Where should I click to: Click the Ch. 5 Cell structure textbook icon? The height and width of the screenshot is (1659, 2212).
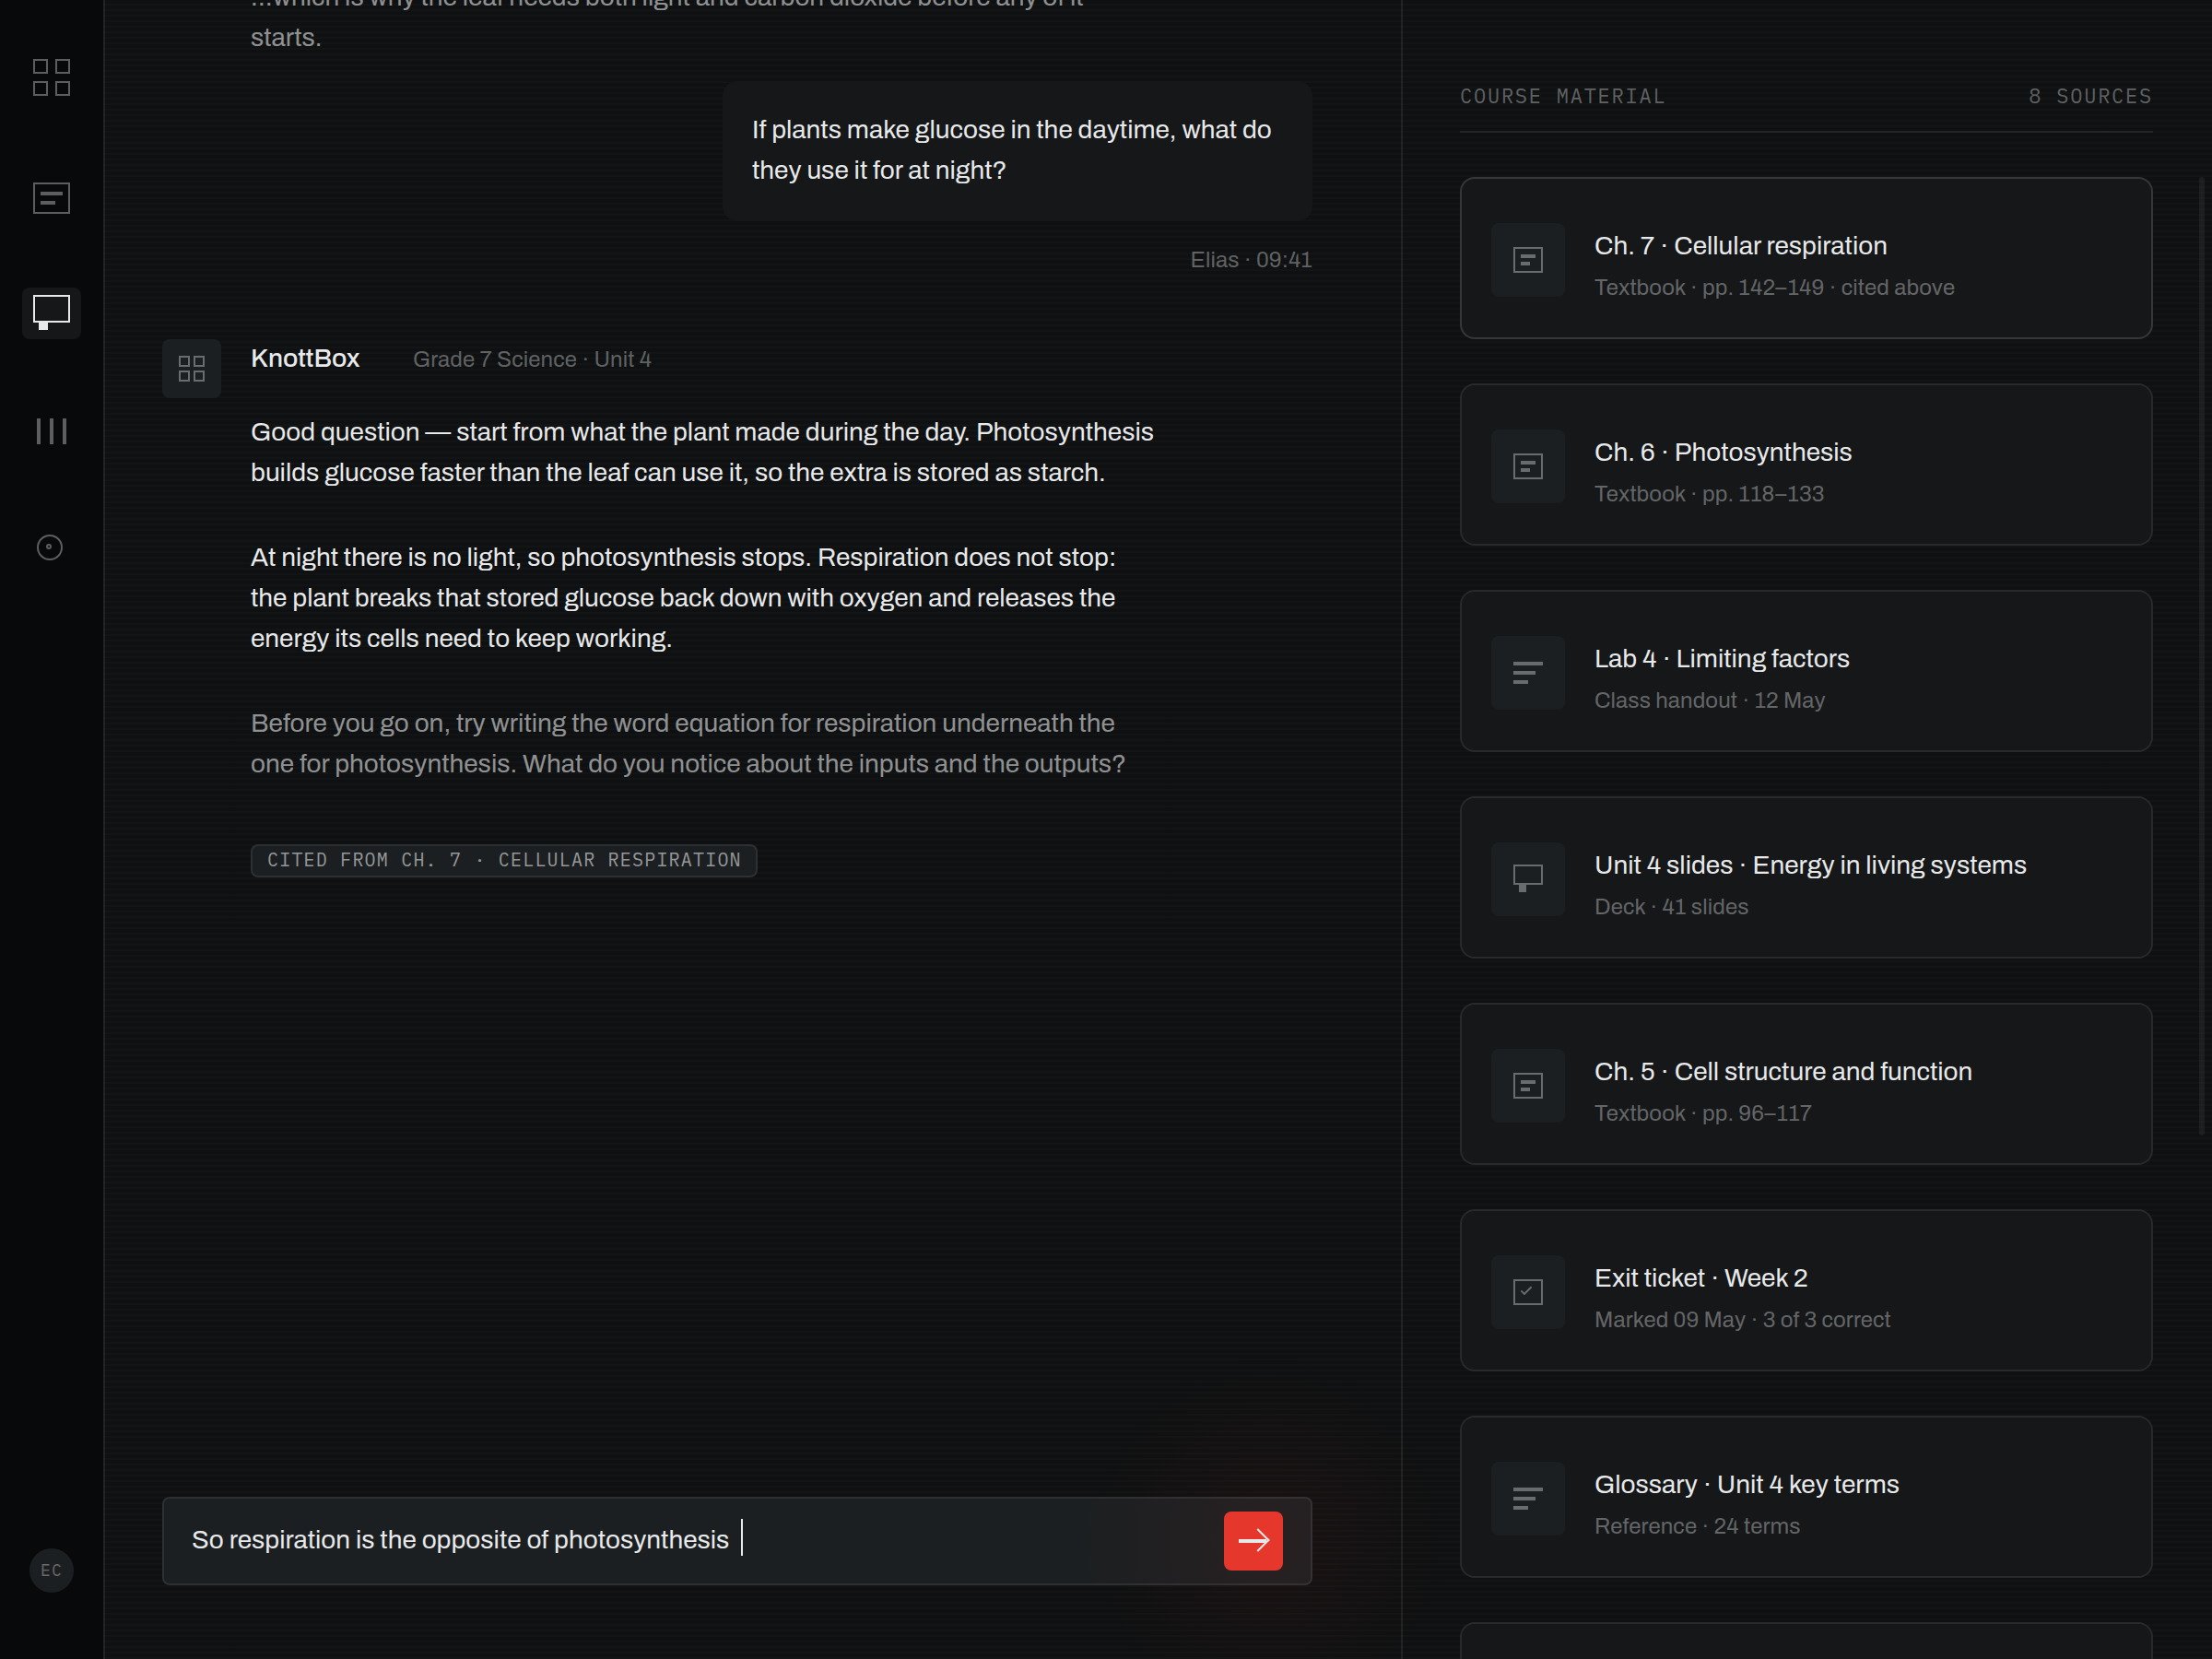click(x=1528, y=1085)
